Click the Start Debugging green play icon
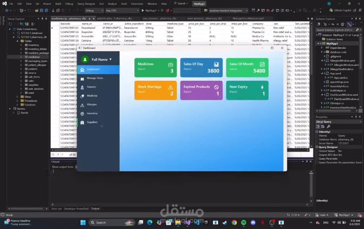 143,11
